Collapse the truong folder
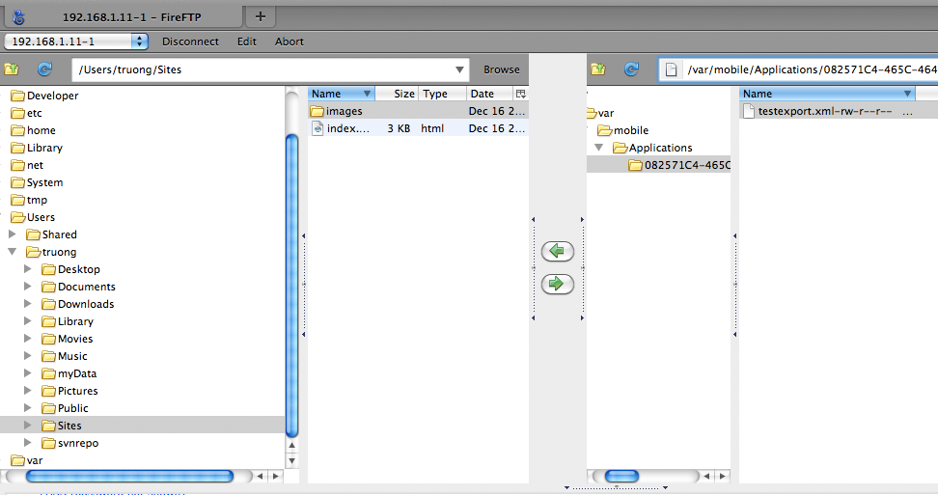Viewport: 938px width, 495px height. tap(12, 252)
